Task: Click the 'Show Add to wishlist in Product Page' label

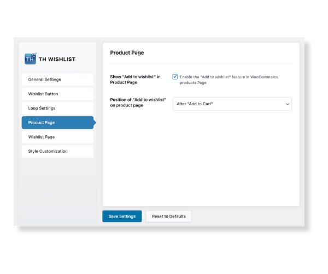Action: [136, 79]
